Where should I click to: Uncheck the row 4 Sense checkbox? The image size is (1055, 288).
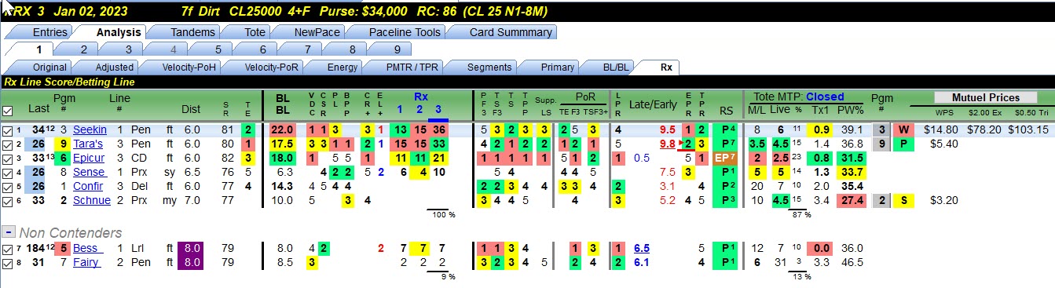pyautogui.click(x=8, y=173)
